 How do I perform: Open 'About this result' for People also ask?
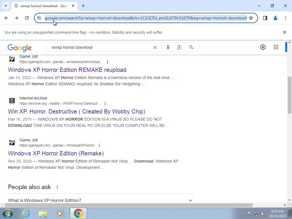tap(57, 187)
